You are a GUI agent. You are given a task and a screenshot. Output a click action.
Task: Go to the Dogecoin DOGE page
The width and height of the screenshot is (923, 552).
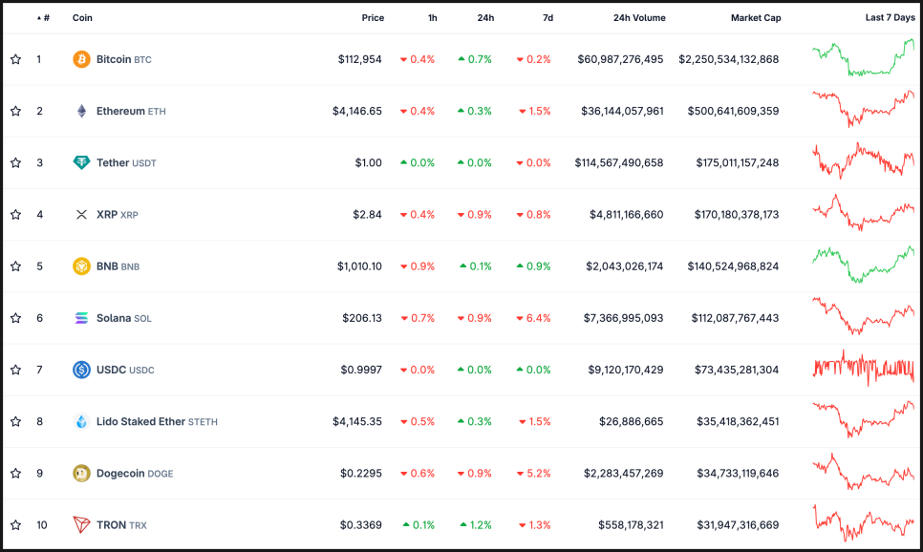pyautogui.click(x=134, y=473)
